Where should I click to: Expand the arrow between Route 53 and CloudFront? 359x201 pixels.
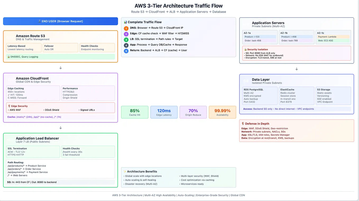61,68
